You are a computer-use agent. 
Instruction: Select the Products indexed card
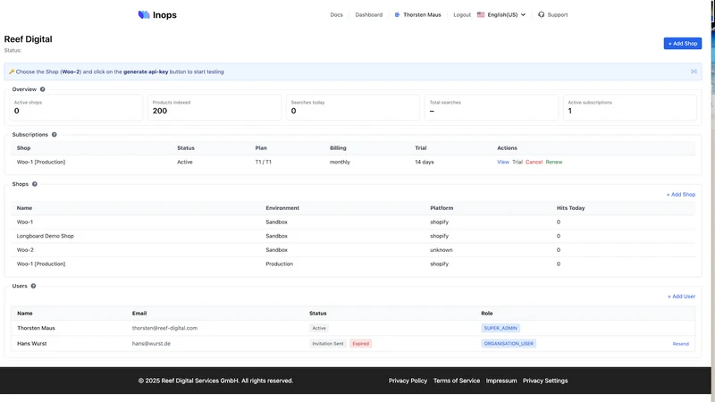(x=214, y=107)
